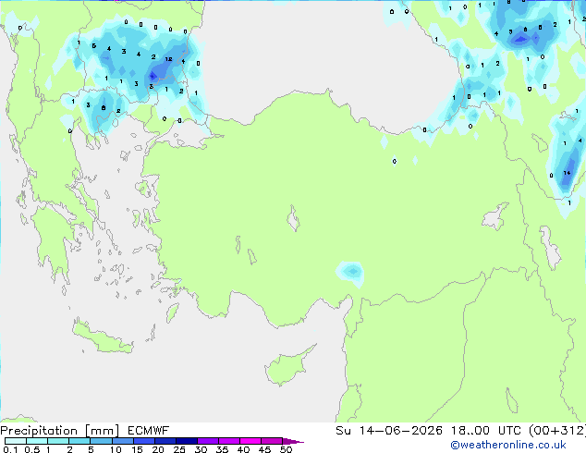Click the 0.1 to 0.5 mm legend swatch
586x453 pixels.
tap(16, 441)
